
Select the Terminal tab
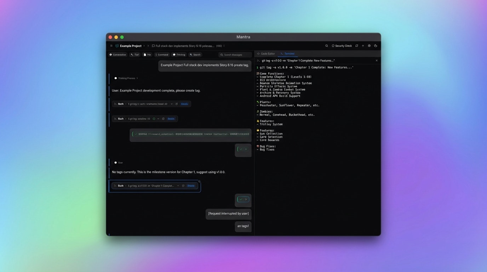[x=287, y=53]
